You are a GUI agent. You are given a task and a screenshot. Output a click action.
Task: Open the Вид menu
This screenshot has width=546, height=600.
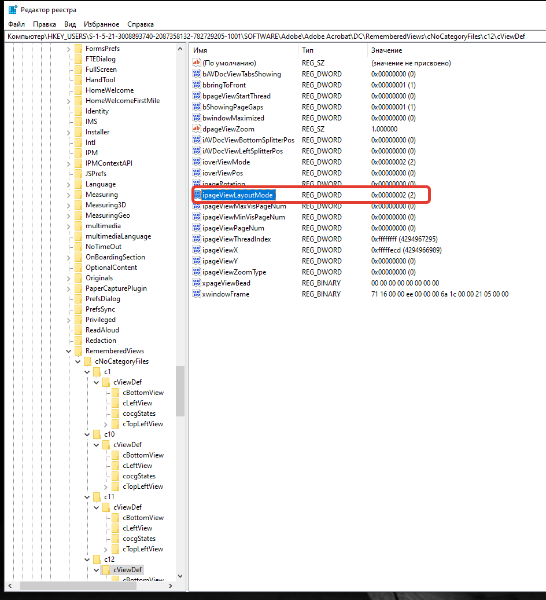click(70, 24)
